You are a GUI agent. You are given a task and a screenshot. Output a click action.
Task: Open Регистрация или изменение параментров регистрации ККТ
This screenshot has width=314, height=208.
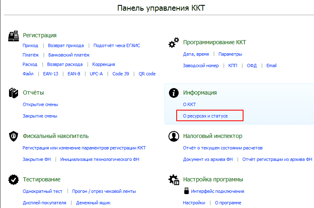84,148
